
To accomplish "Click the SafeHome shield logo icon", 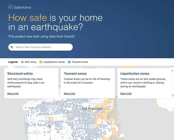I will point(10,7).
